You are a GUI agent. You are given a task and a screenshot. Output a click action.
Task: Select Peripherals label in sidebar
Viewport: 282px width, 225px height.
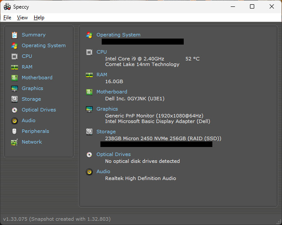point(35,131)
